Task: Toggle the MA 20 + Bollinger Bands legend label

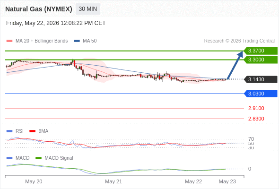Action: point(42,41)
